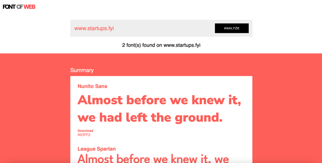Click the gray OF word in logo
Image resolution: width=322 pixels, height=163 pixels.
(x=20, y=7)
